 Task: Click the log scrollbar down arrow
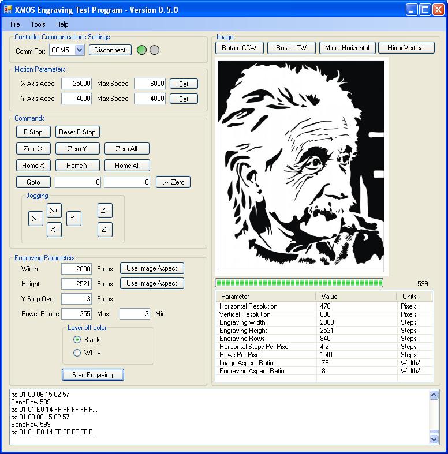point(434,439)
